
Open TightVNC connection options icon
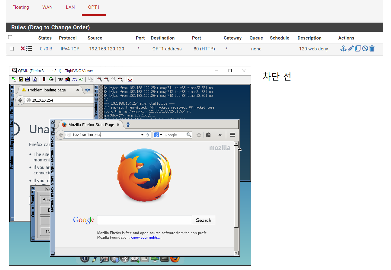tap(28, 79)
